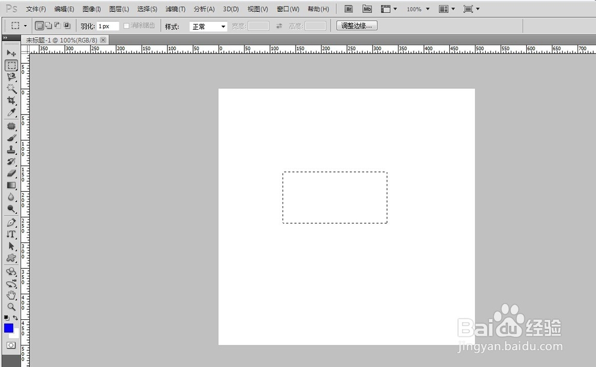Viewport: 596px width, 367px height.
Task: Select the Pen tool
Action: point(11,223)
